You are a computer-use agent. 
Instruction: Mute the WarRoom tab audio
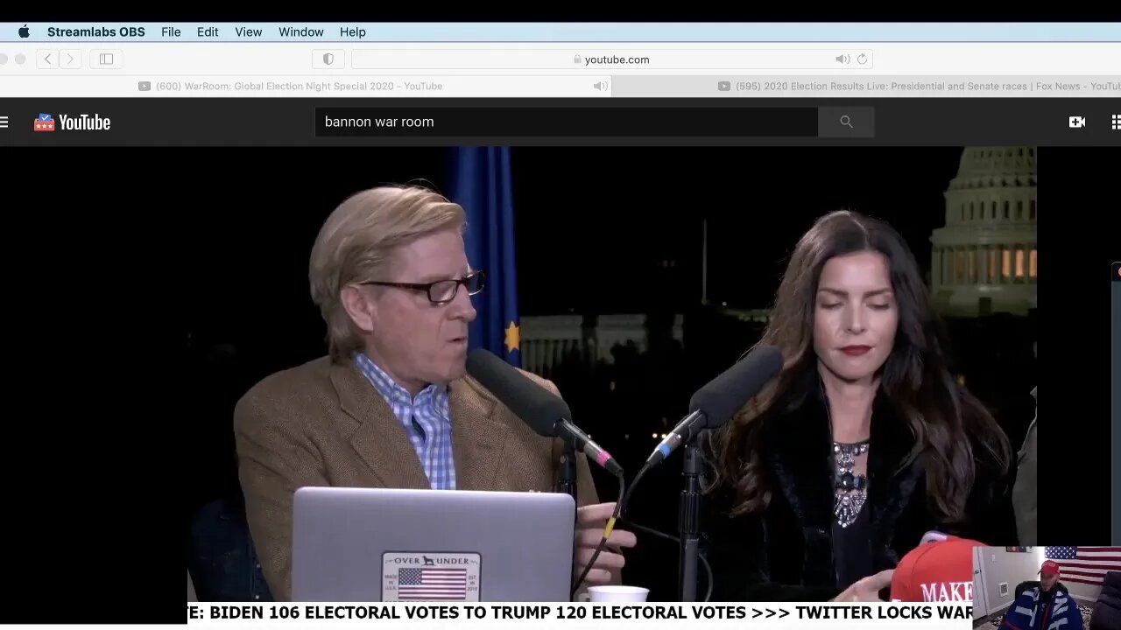coord(600,86)
